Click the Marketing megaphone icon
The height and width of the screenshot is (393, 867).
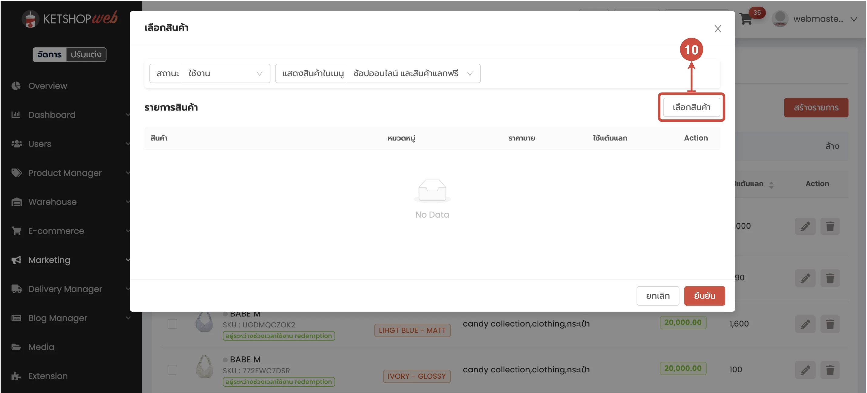coord(16,260)
